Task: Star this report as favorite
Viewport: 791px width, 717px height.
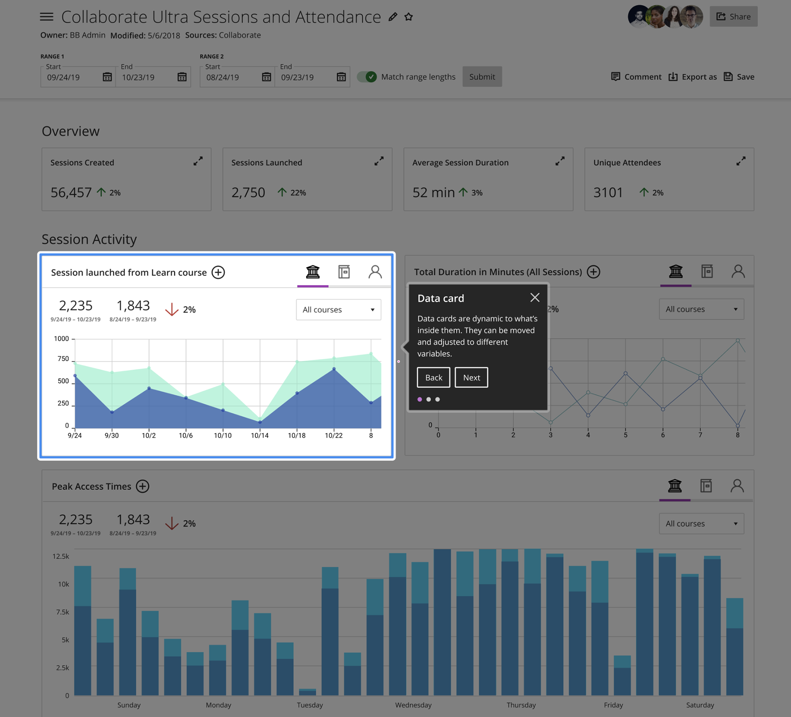Action: coord(408,17)
